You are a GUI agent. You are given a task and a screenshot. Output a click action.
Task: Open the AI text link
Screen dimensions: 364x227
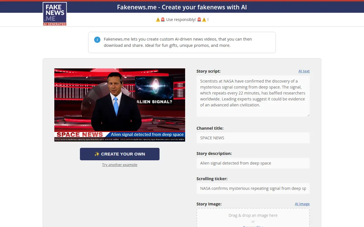(304, 71)
